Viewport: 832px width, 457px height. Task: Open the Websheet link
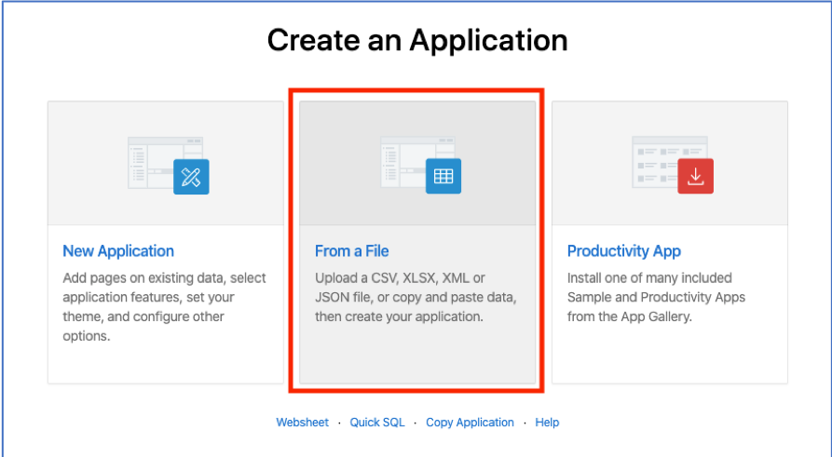(x=303, y=423)
